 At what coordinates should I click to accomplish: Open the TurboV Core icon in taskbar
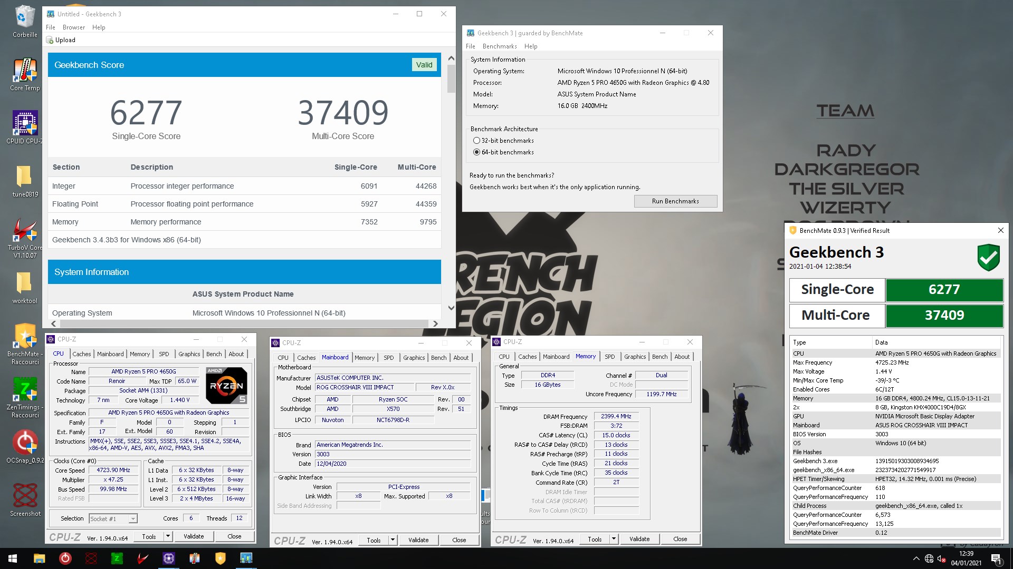pyautogui.click(x=142, y=558)
